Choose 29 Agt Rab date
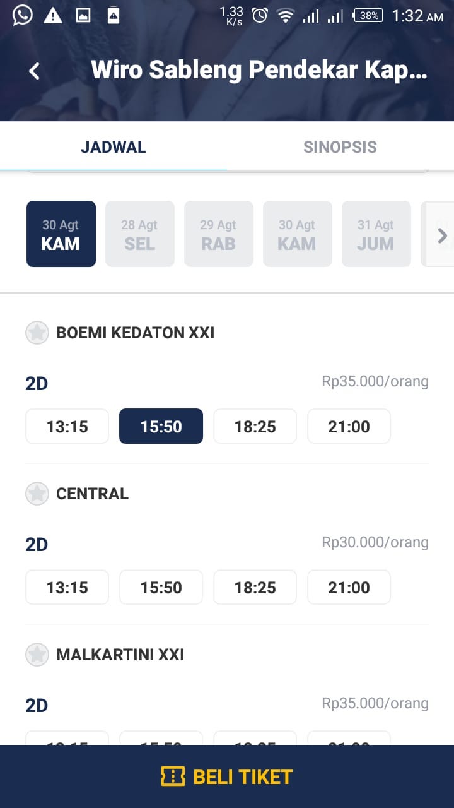Viewport: 454px width, 808px height. [x=218, y=234]
